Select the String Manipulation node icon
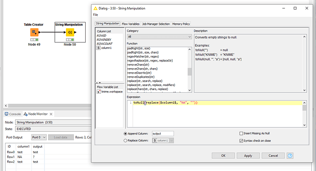 [x=70, y=32]
